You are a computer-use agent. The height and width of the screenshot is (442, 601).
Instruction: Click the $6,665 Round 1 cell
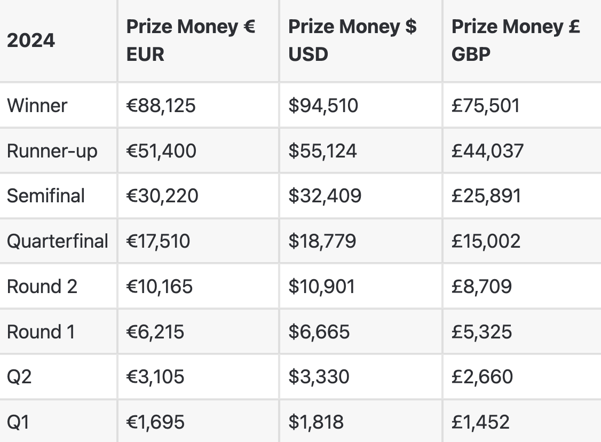[x=319, y=331]
